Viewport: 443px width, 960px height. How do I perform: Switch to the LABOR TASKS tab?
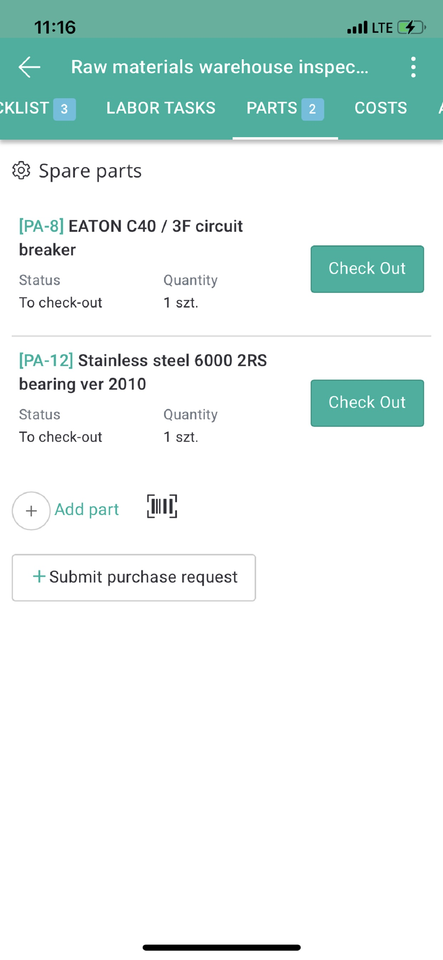161,108
